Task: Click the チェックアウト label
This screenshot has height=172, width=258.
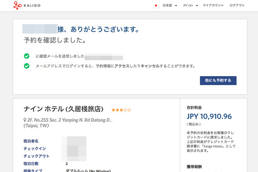Action: (x=37, y=156)
